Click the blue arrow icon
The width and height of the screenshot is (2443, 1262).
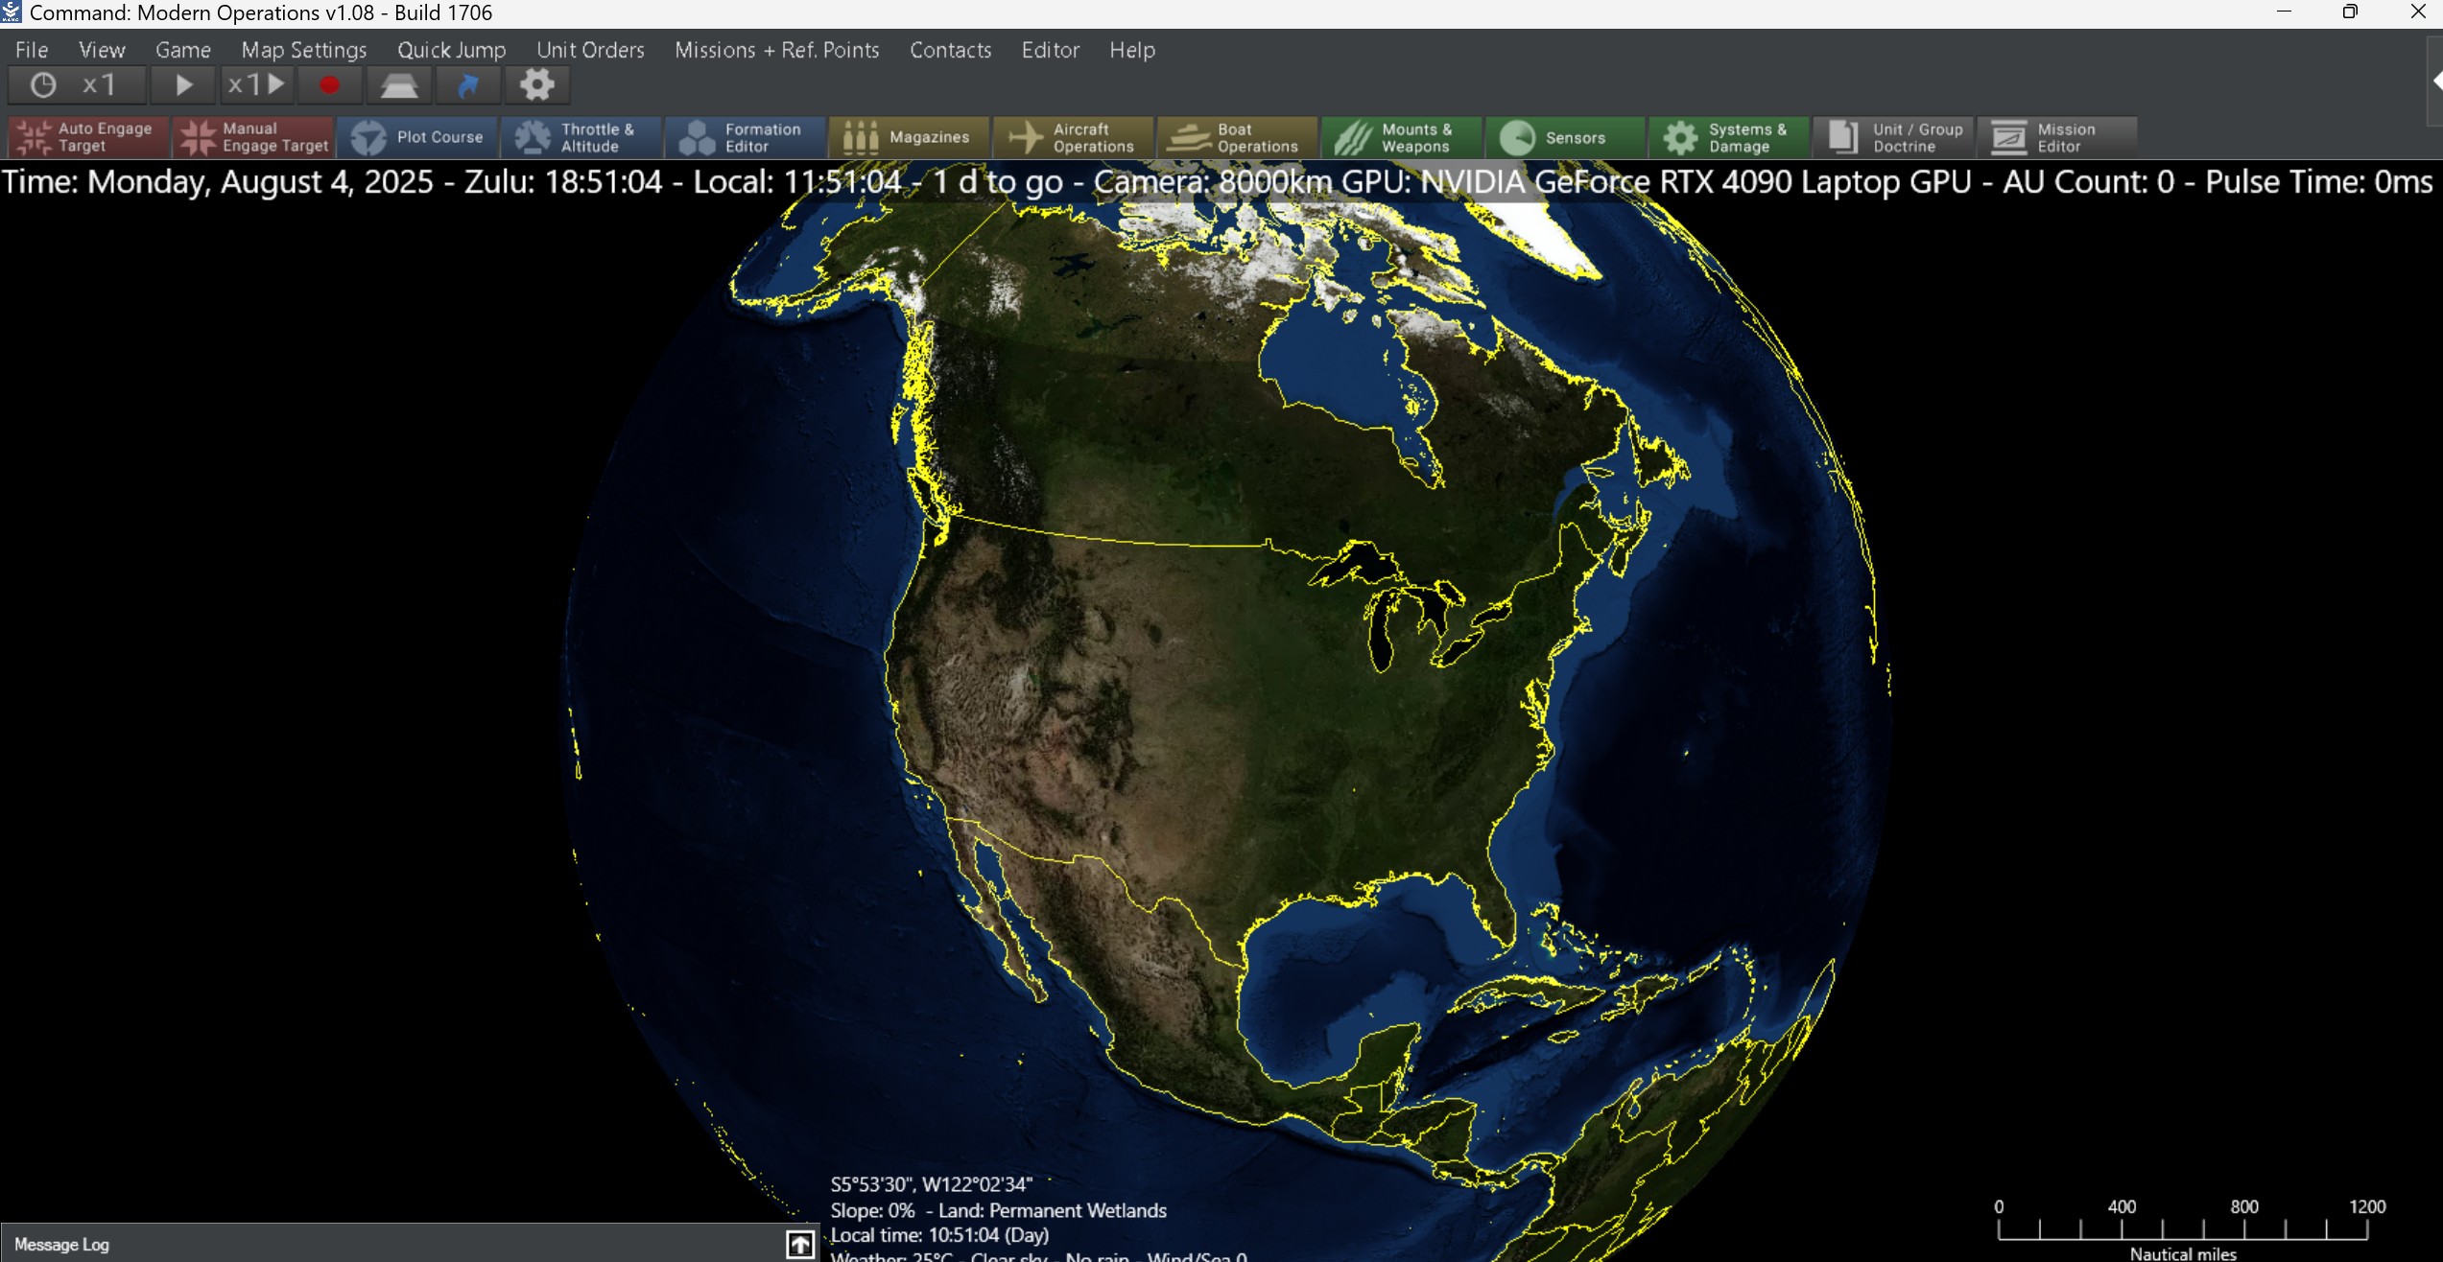click(x=468, y=85)
